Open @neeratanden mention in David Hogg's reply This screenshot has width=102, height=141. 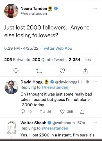coord(55,87)
